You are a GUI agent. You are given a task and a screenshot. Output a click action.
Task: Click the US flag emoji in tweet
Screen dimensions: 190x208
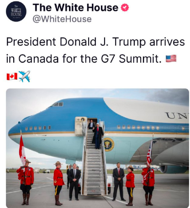[171, 59]
